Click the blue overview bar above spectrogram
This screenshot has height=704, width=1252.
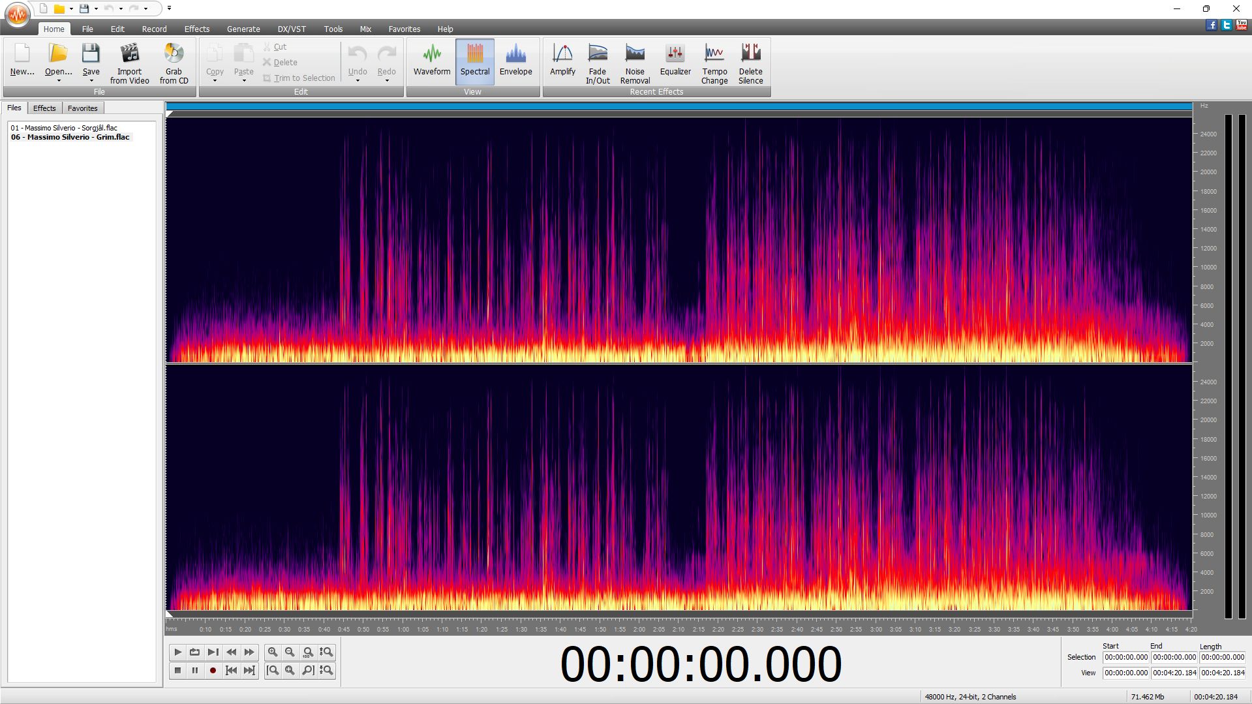pyautogui.click(x=679, y=106)
